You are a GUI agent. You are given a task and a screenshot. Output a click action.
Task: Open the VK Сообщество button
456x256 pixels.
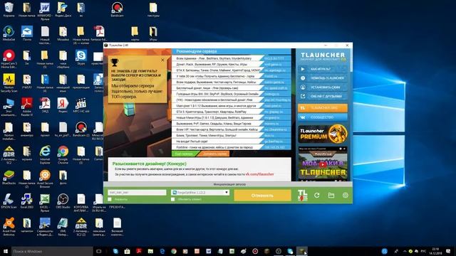click(x=323, y=117)
